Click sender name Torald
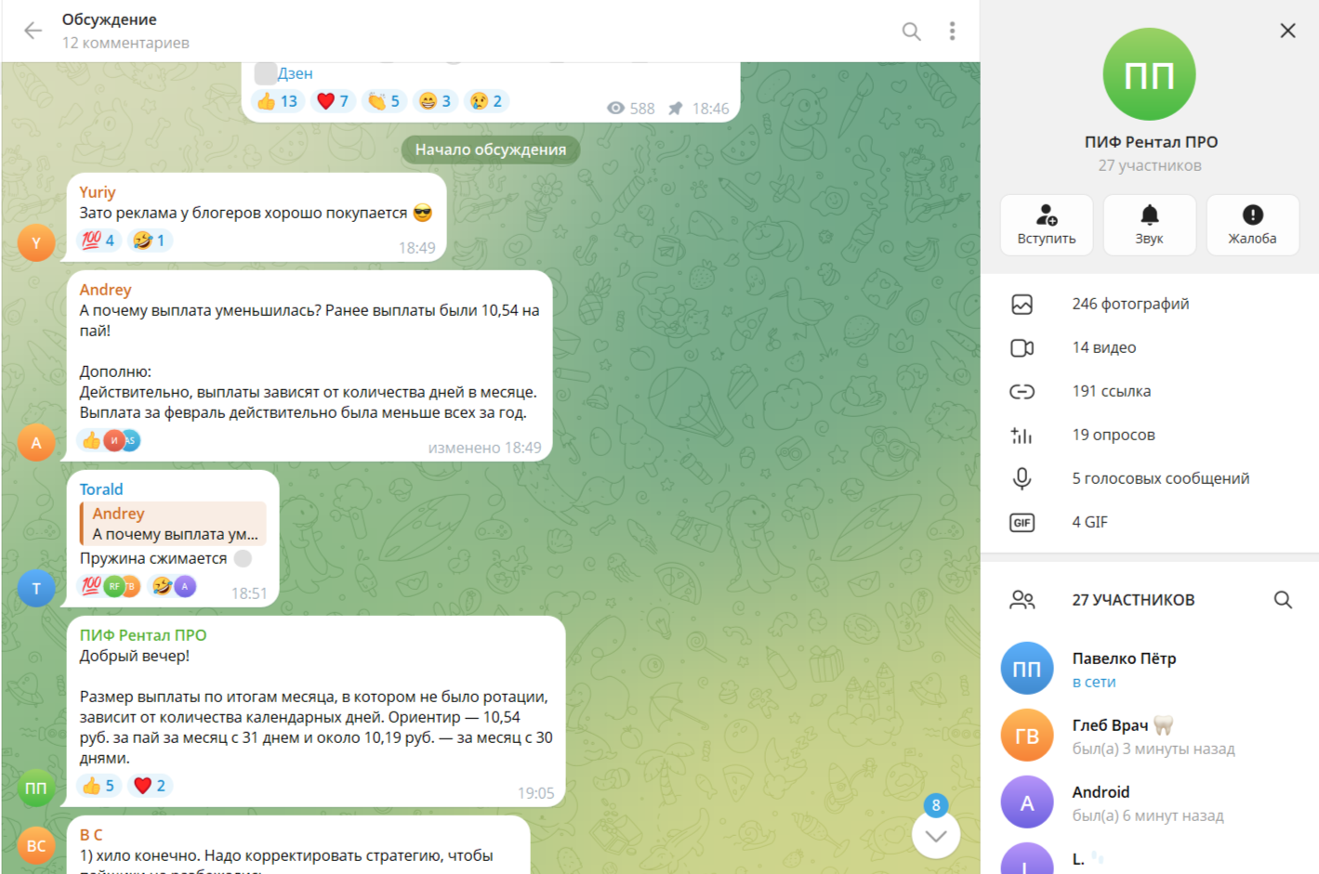Image resolution: width=1319 pixels, height=874 pixels. [x=101, y=489]
